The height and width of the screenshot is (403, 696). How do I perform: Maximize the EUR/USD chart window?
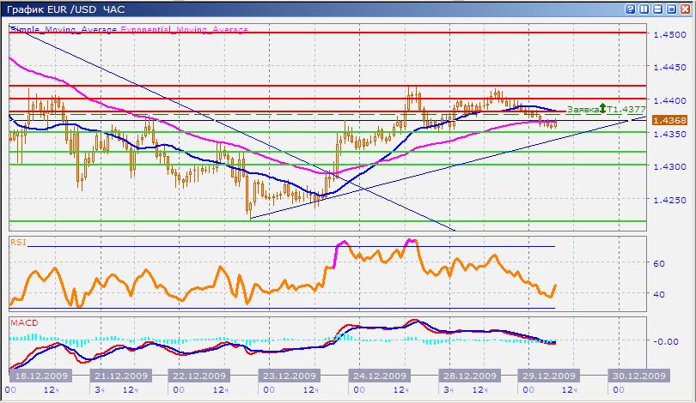(x=672, y=9)
